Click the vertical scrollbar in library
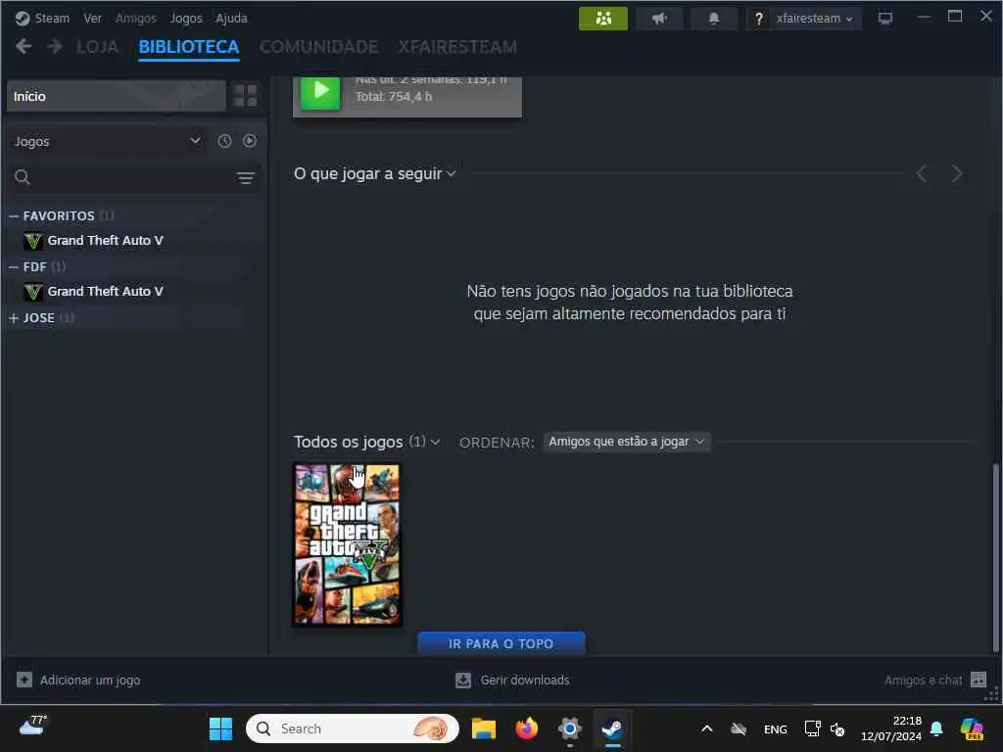Image resolution: width=1003 pixels, height=752 pixels. click(995, 556)
